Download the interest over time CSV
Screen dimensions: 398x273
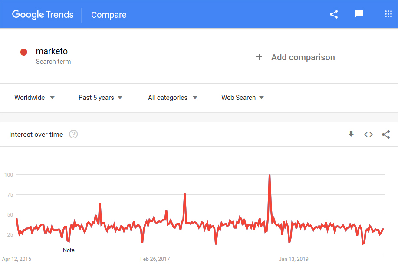click(351, 135)
